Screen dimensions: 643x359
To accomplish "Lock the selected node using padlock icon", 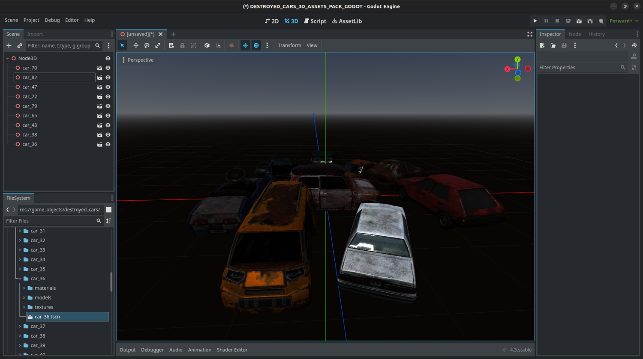I will (x=183, y=45).
